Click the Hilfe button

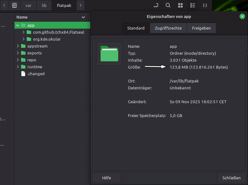coord(107,178)
